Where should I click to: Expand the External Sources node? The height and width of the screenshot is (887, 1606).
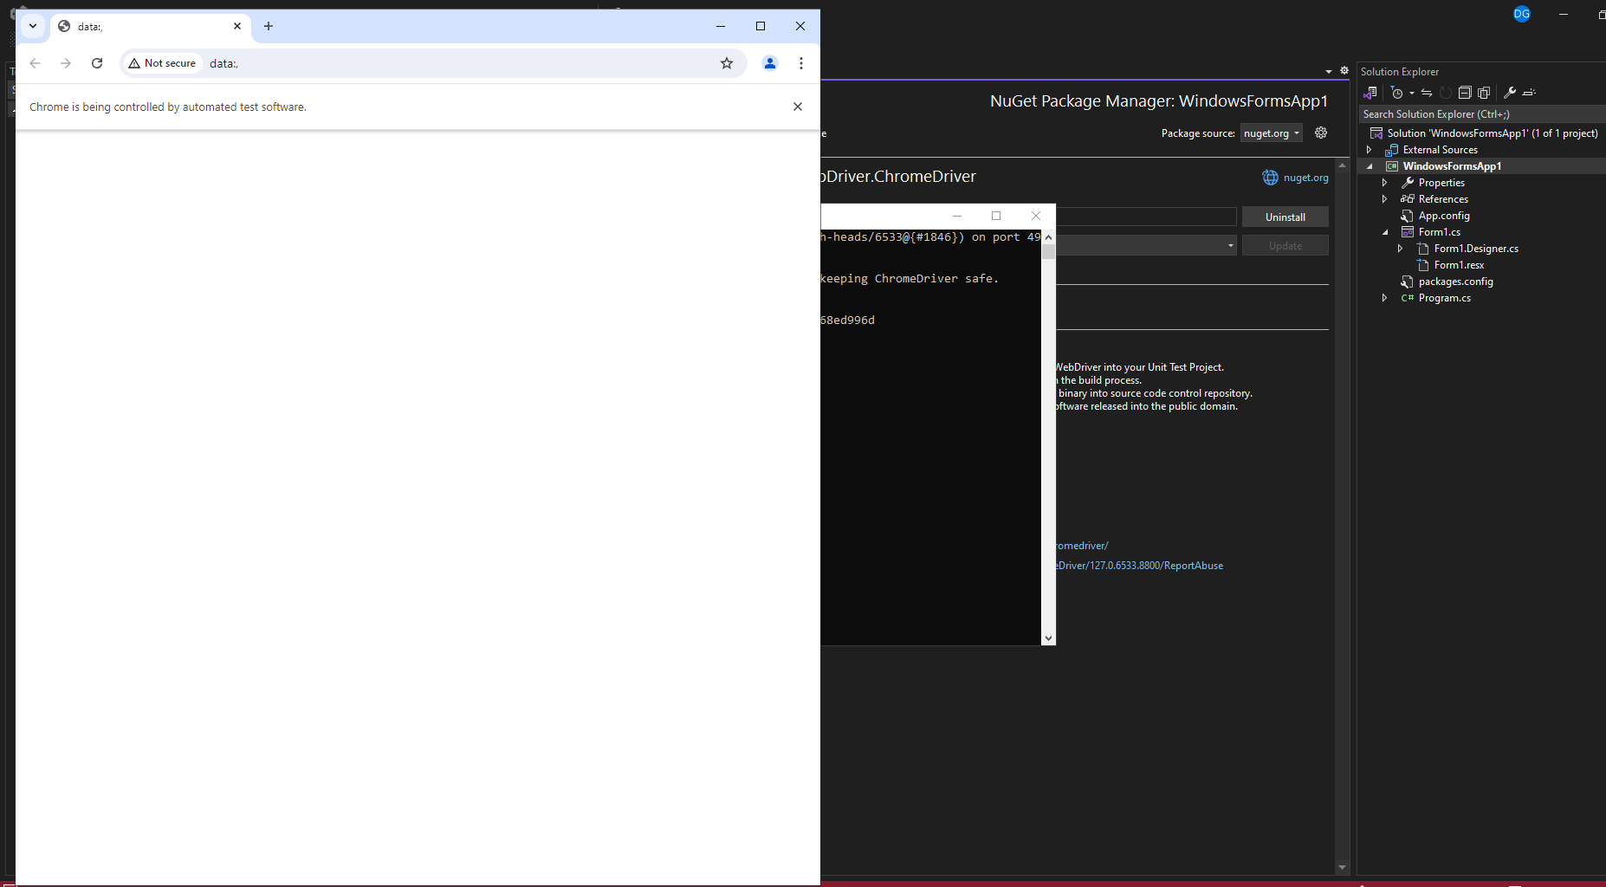1370,150
